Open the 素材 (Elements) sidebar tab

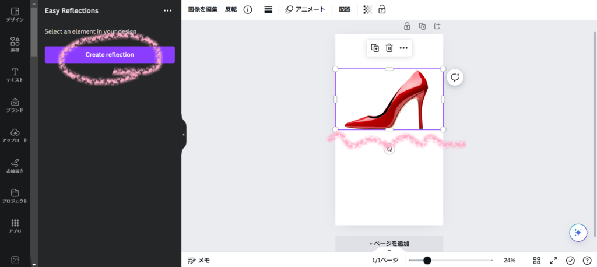(x=15, y=44)
